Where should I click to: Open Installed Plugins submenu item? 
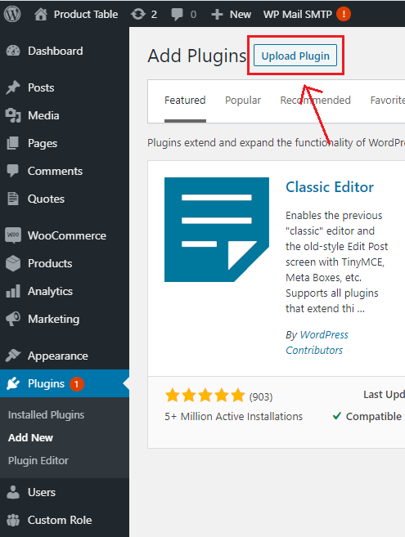pyautogui.click(x=46, y=414)
